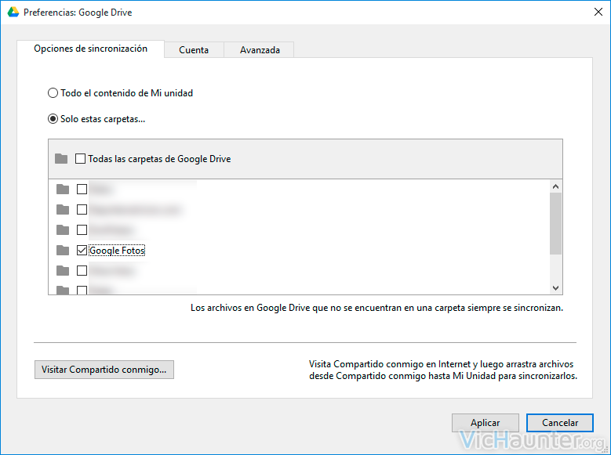The height and width of the screenshot is (455, 611).
Task: Tick the checkbox directly above Google Fotos
Action: pyautogui.click(x=82, y=230)
